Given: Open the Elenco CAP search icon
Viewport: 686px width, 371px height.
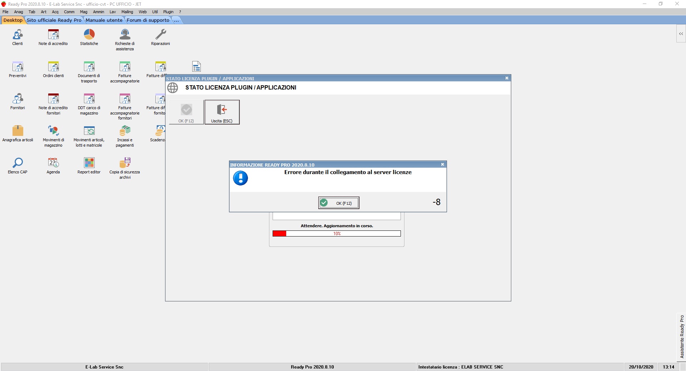Looking at the screenshot, I should (18, 166).
